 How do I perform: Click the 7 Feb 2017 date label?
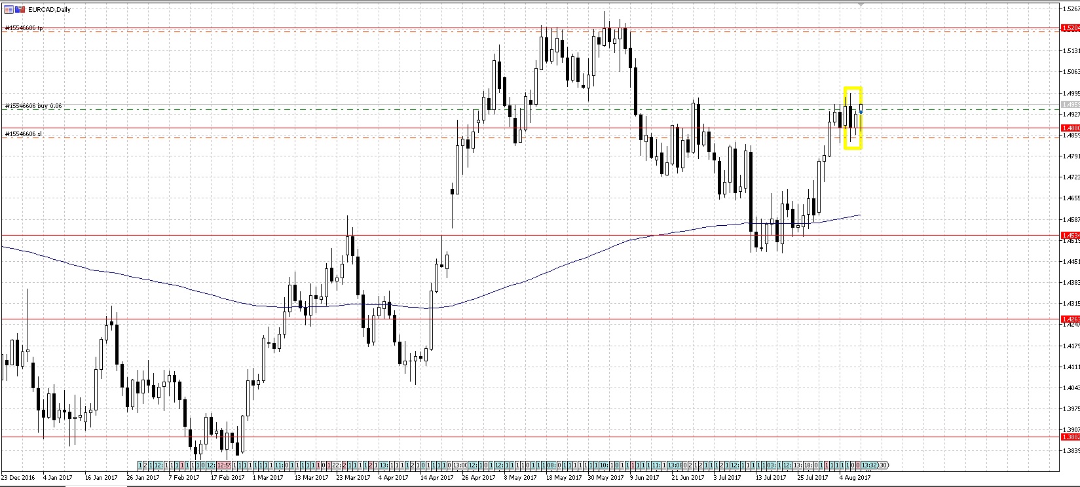(x=184, y=477)
